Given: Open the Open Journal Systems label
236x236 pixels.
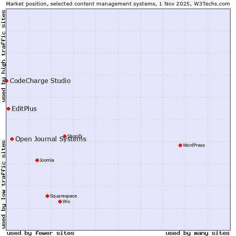Looking at the screenshot, I should [x=51, y=139].
